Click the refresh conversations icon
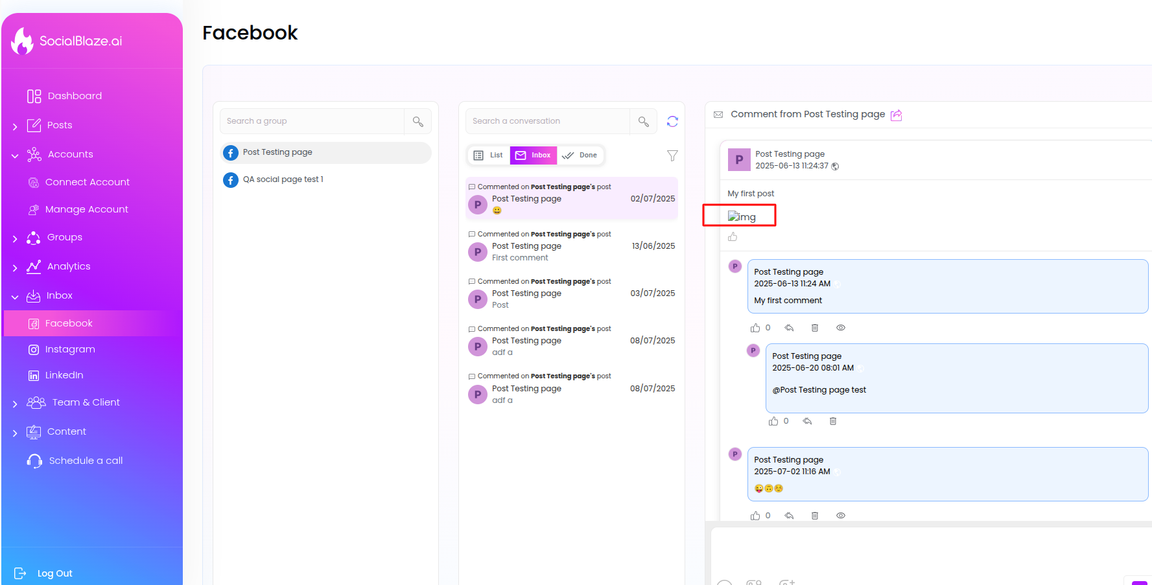This screenshot has height=585, width=1152. click(672, 121)
